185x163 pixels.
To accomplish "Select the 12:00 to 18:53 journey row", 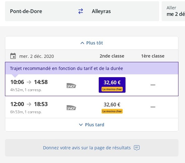I will pyautogui.click(x=92, y=107).
